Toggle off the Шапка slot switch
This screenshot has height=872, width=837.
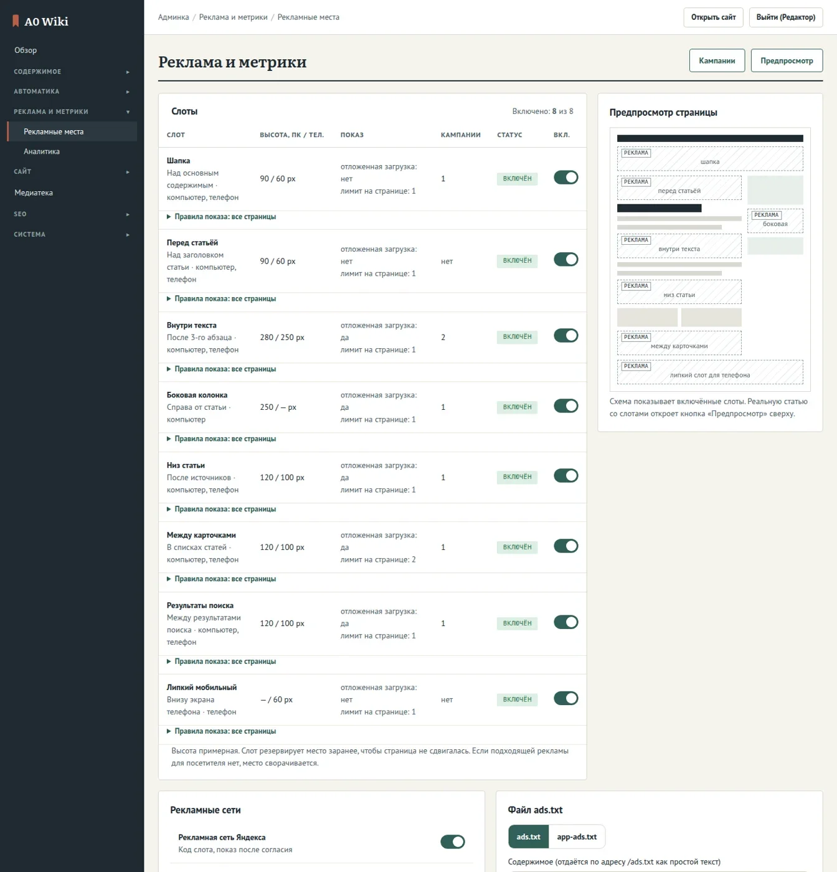pos(565,178)
